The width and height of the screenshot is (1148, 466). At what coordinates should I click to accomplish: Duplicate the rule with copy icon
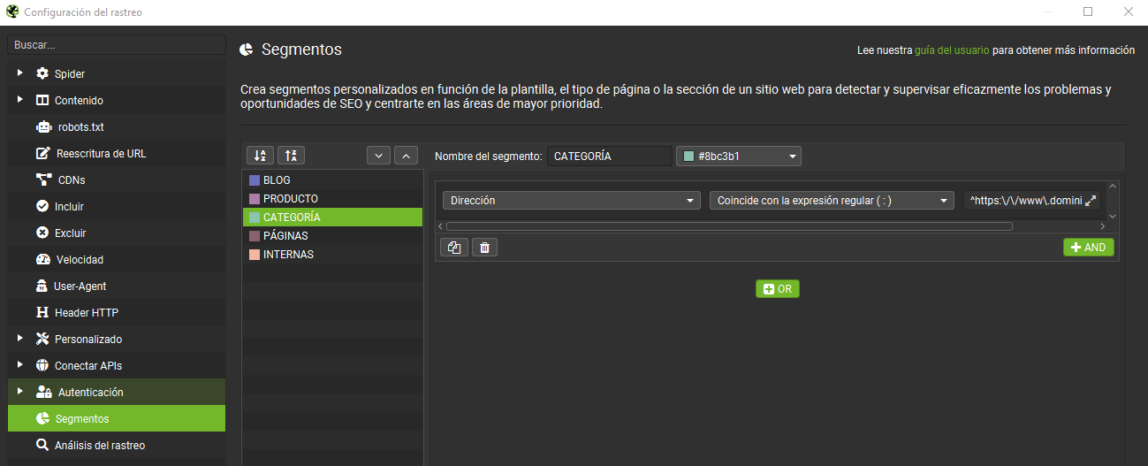pyautogui.click(x=453, y=248)
